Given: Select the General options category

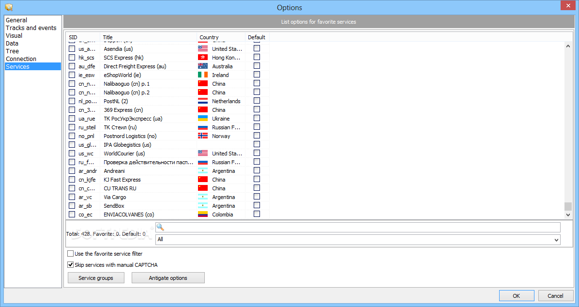Looking at the screenshot, I should [16, 20].
